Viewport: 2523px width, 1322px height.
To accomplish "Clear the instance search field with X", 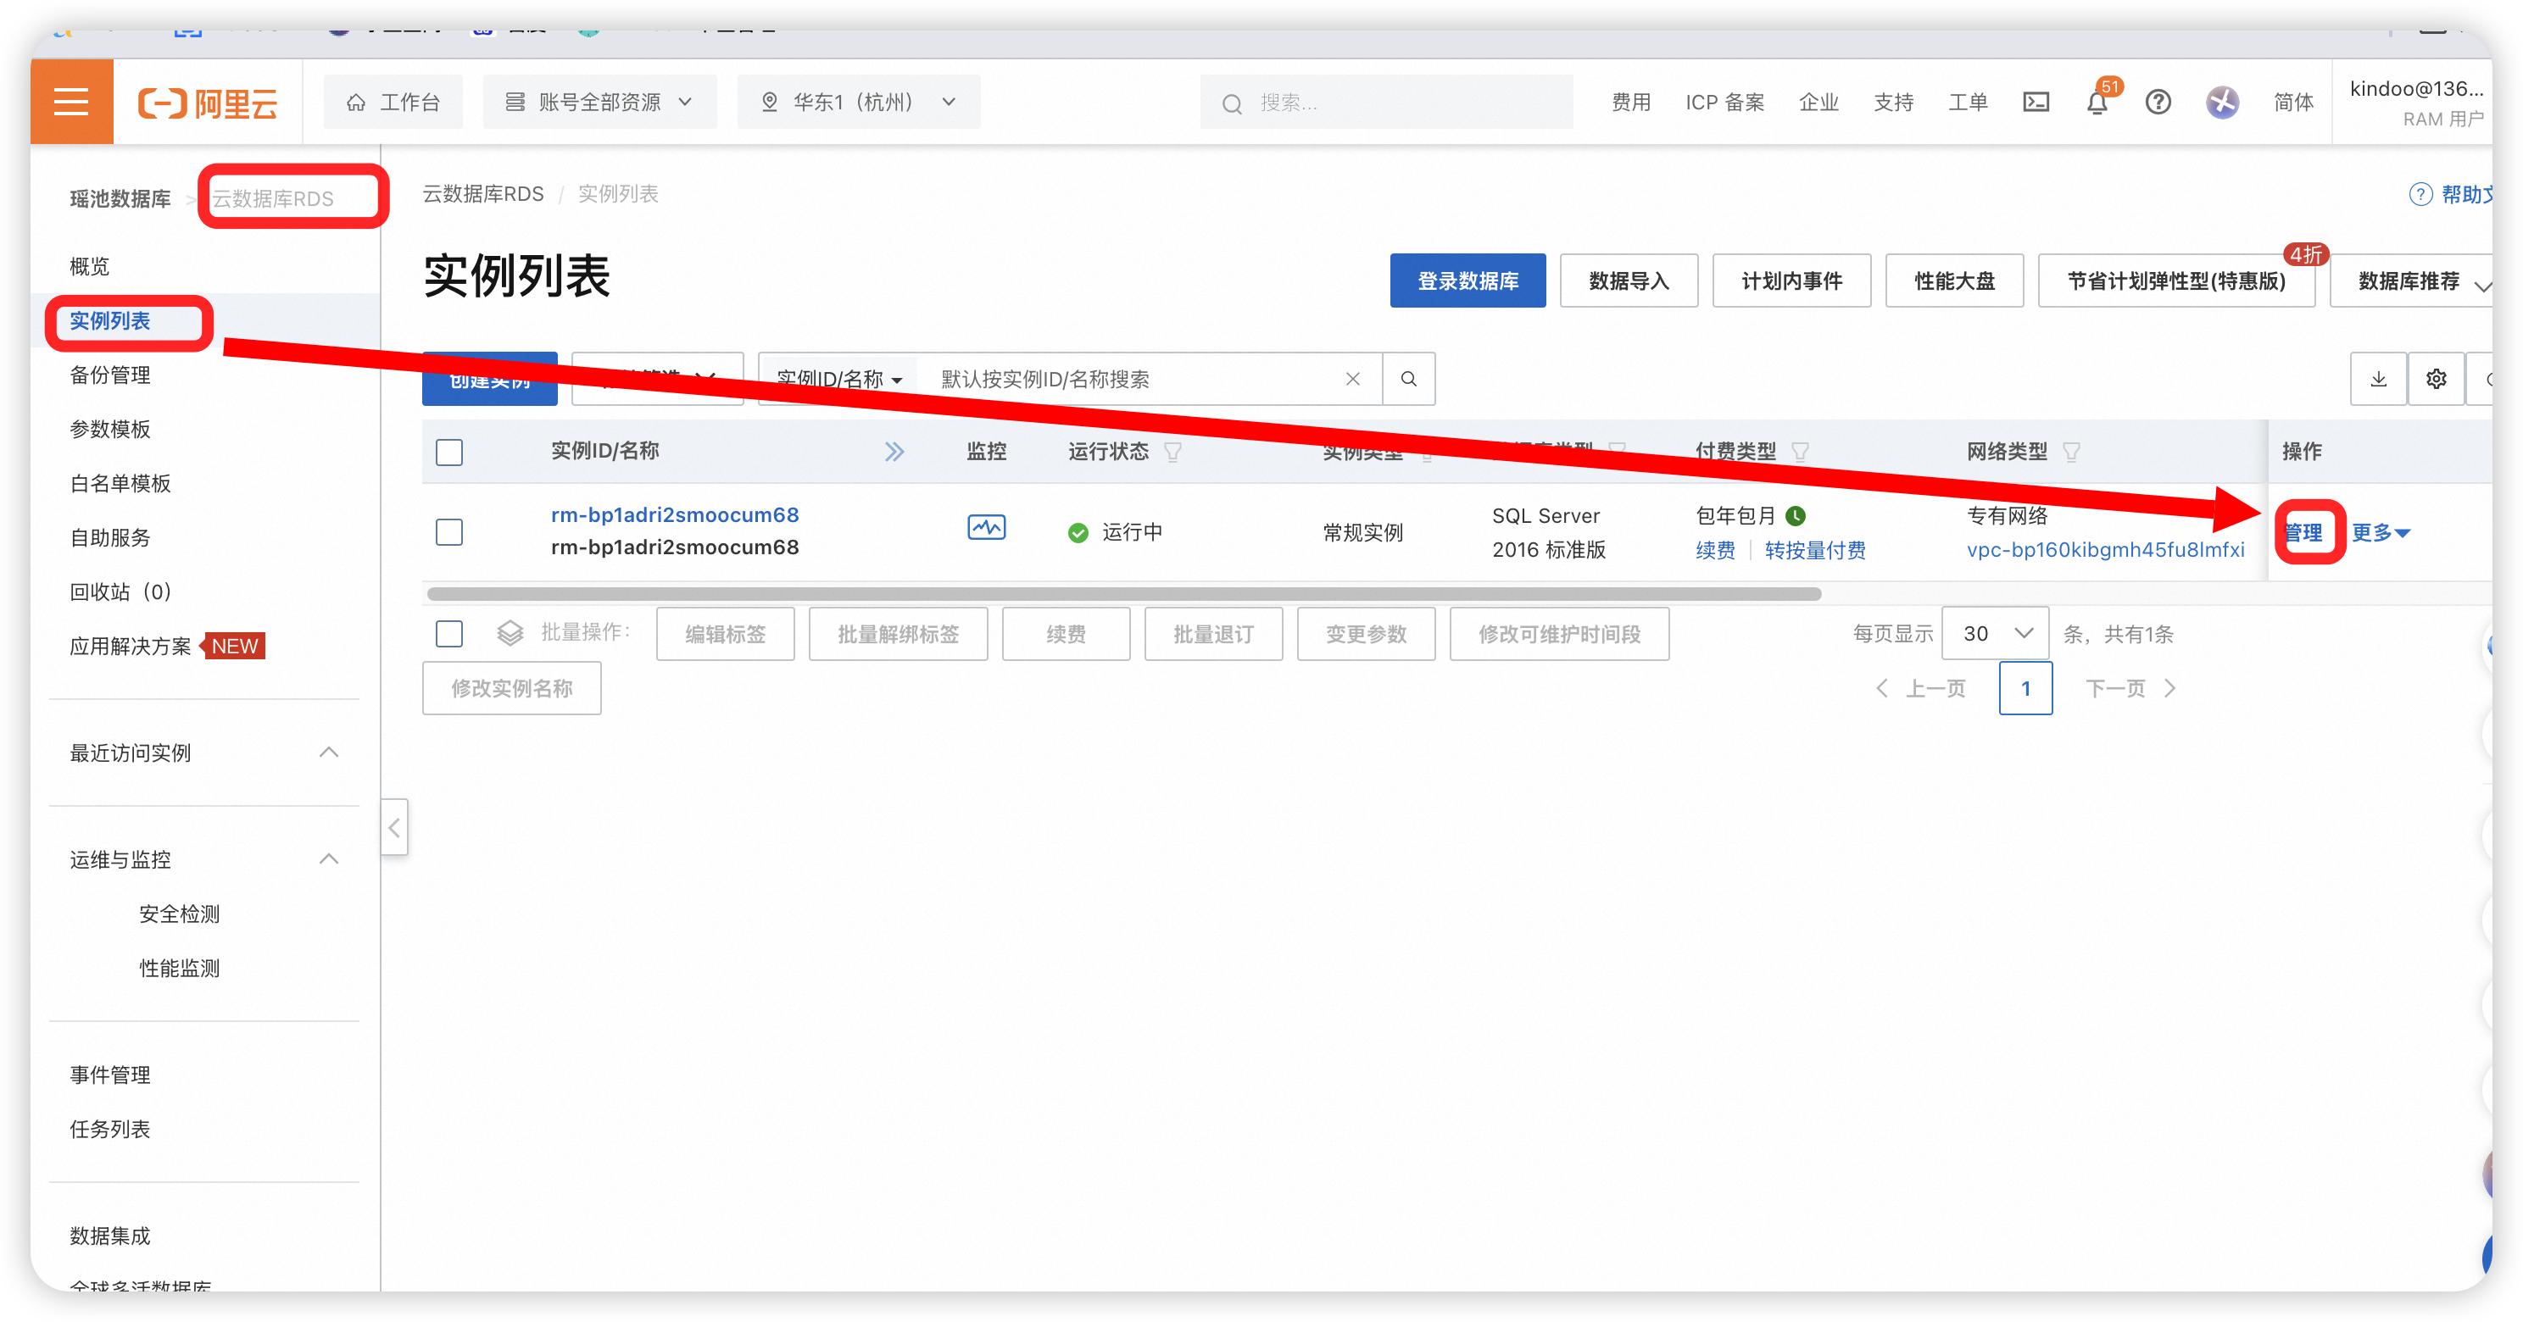I will (1352, 379).
